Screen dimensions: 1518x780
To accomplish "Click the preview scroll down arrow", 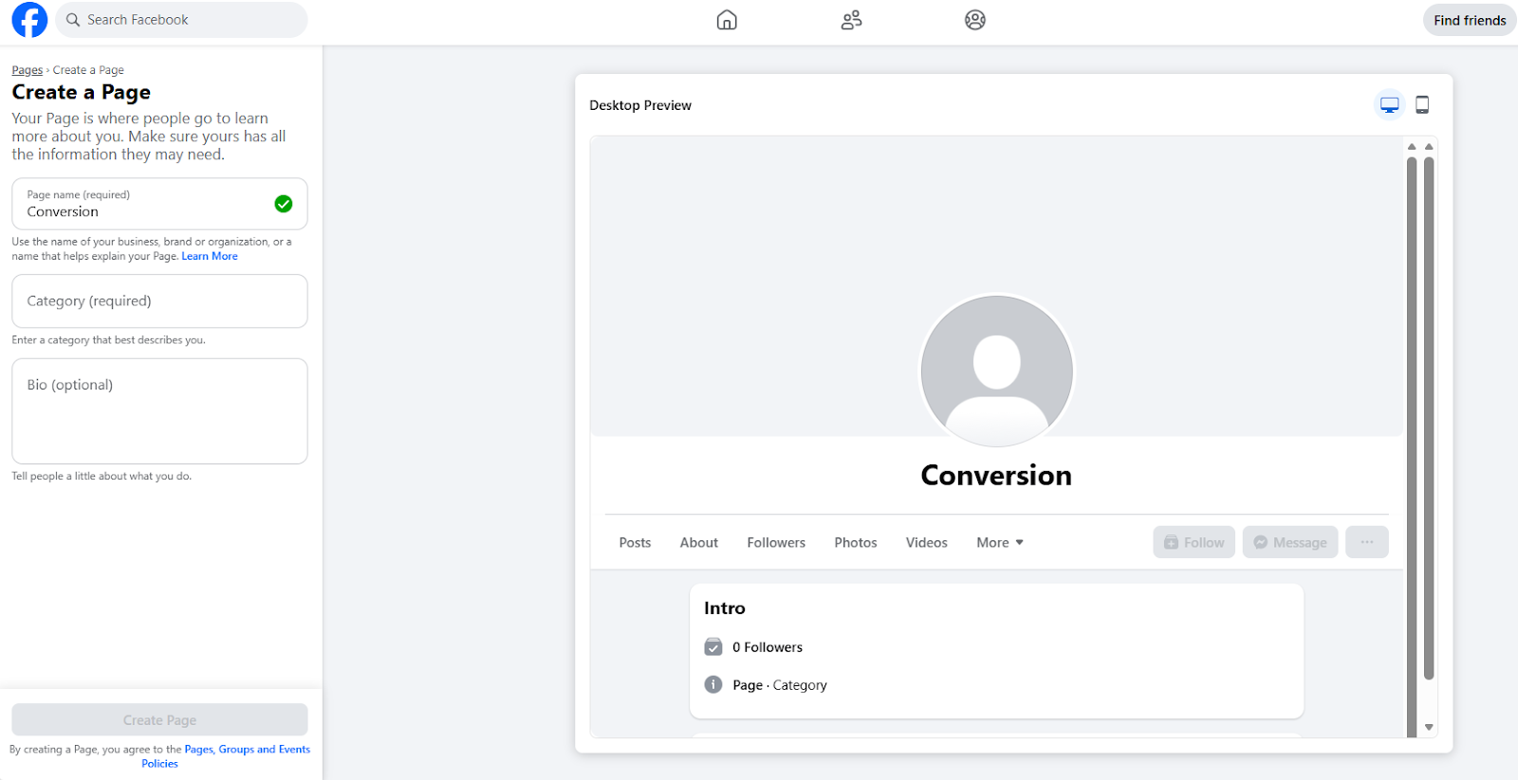I will [x=1429, y=727].
